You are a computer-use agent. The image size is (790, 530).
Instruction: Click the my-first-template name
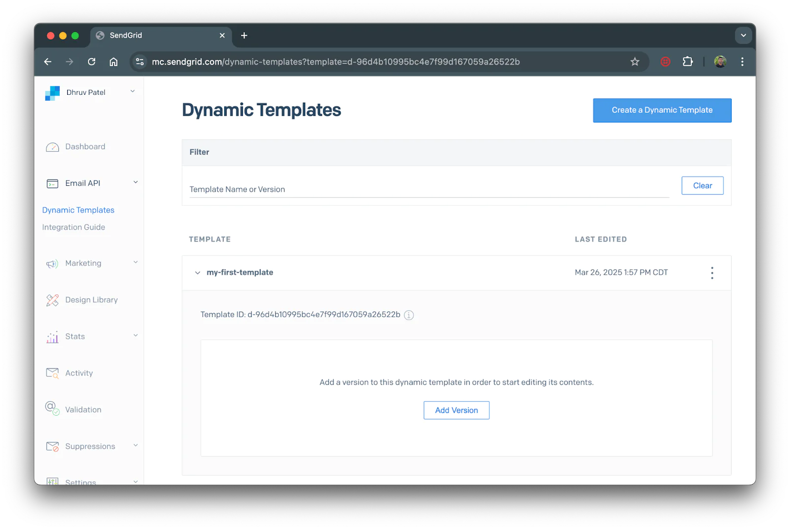240,273
